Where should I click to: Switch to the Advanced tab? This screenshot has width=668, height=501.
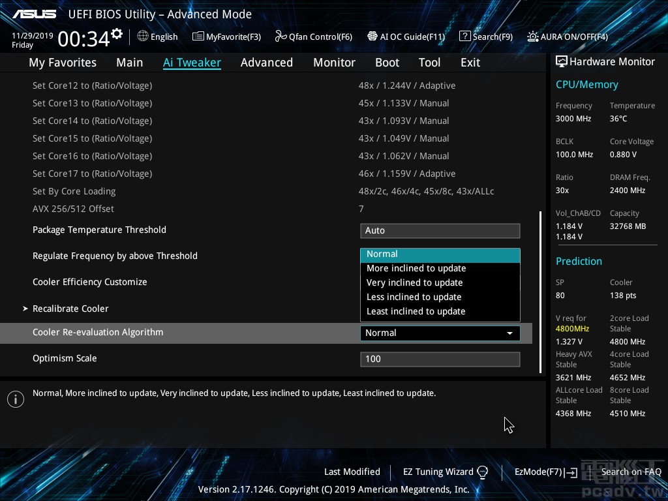point(266,63)
